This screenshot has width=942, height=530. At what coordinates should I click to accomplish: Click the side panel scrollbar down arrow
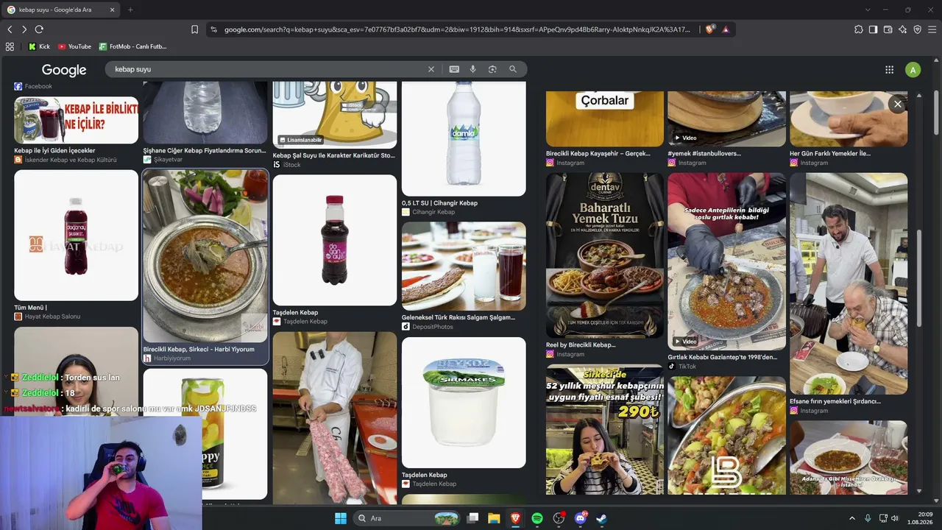pos(918,490)
